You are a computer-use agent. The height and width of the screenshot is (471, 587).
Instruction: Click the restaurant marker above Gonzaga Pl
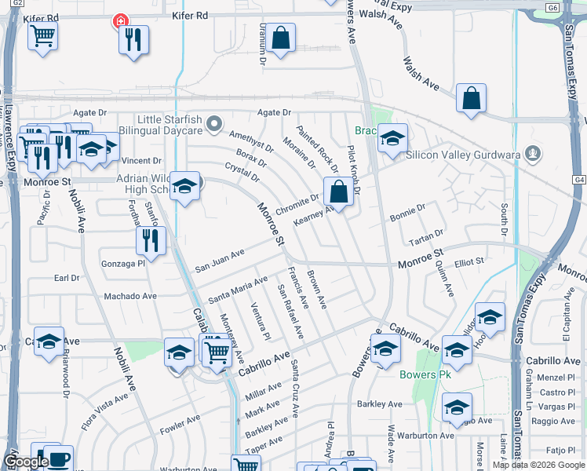click(x=151, y=244)
